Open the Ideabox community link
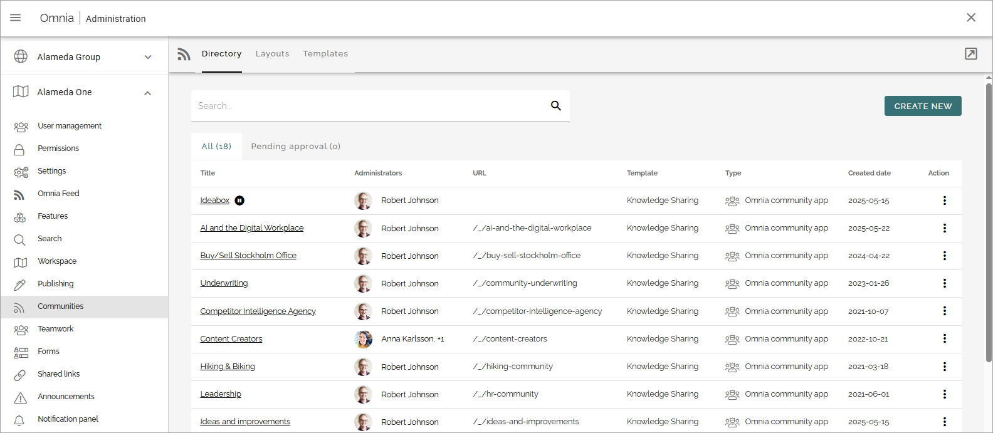This screenshot has width=993, height=433. tap(215, 201)
